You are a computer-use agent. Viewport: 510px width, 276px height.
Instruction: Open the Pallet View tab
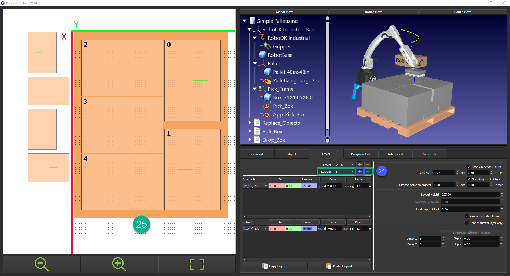coord(462,12)
